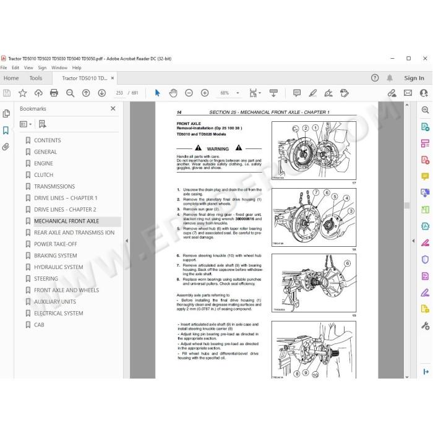Add a sticky note comment

tap(297, 93)
